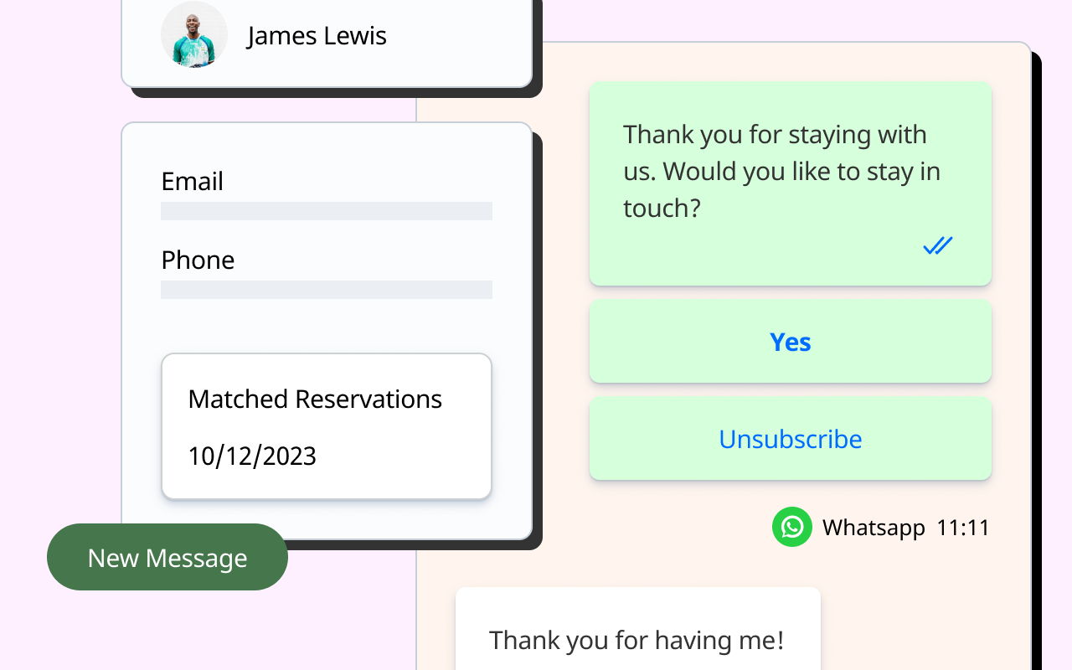Image resolution: width=1072 pixels, height=670 pixels.
Task: Click the green WhatsApp logo icon
Action: pos(791,527)
